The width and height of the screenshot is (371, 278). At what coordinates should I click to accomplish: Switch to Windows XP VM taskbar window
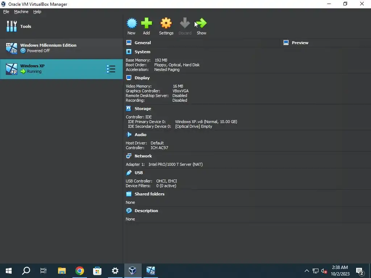tap(150, 271)
